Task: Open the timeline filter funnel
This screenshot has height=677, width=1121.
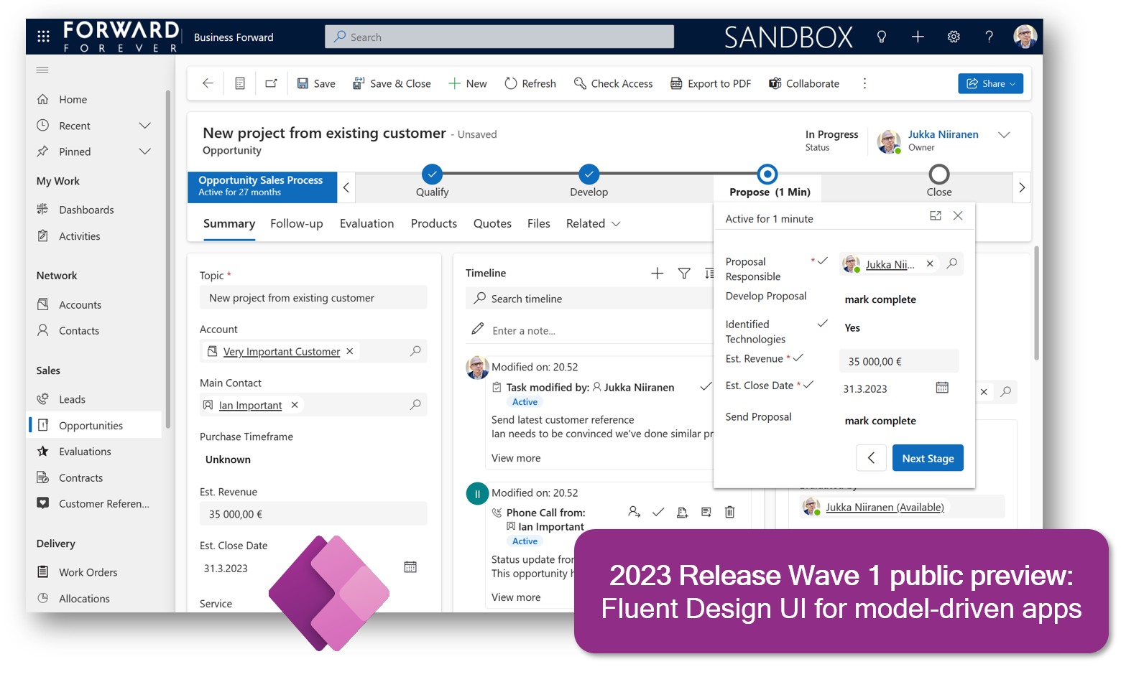Action: coord(684,273)
